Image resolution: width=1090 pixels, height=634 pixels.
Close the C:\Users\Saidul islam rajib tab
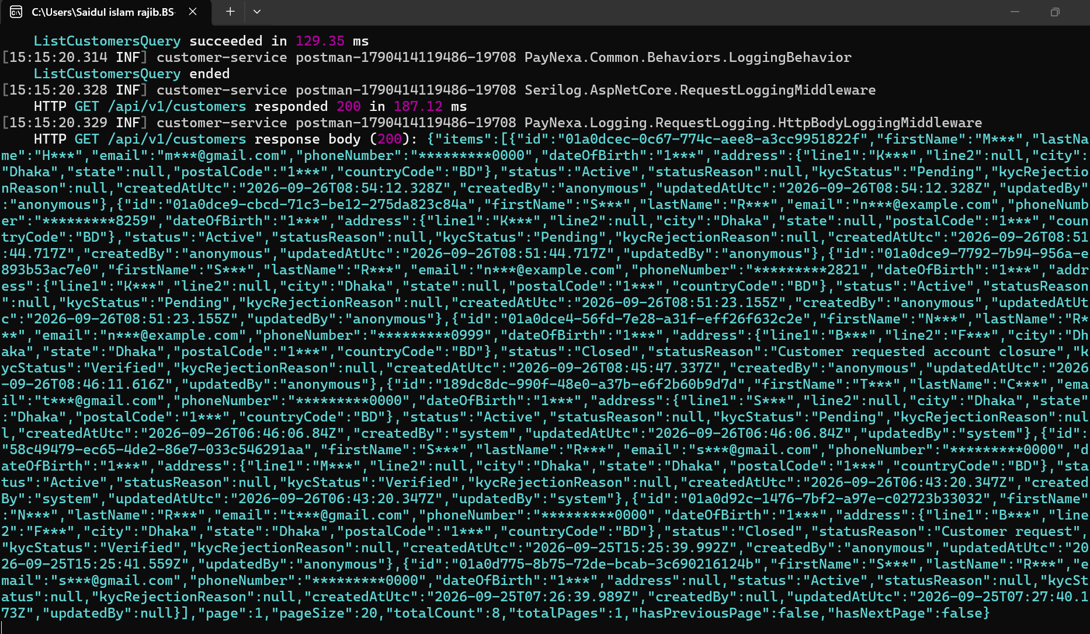point(193,12)
